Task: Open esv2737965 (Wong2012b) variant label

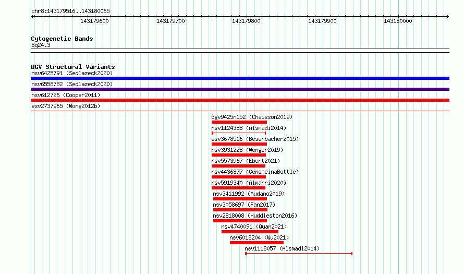Action: pyautogui.click(x=66, y=106)
